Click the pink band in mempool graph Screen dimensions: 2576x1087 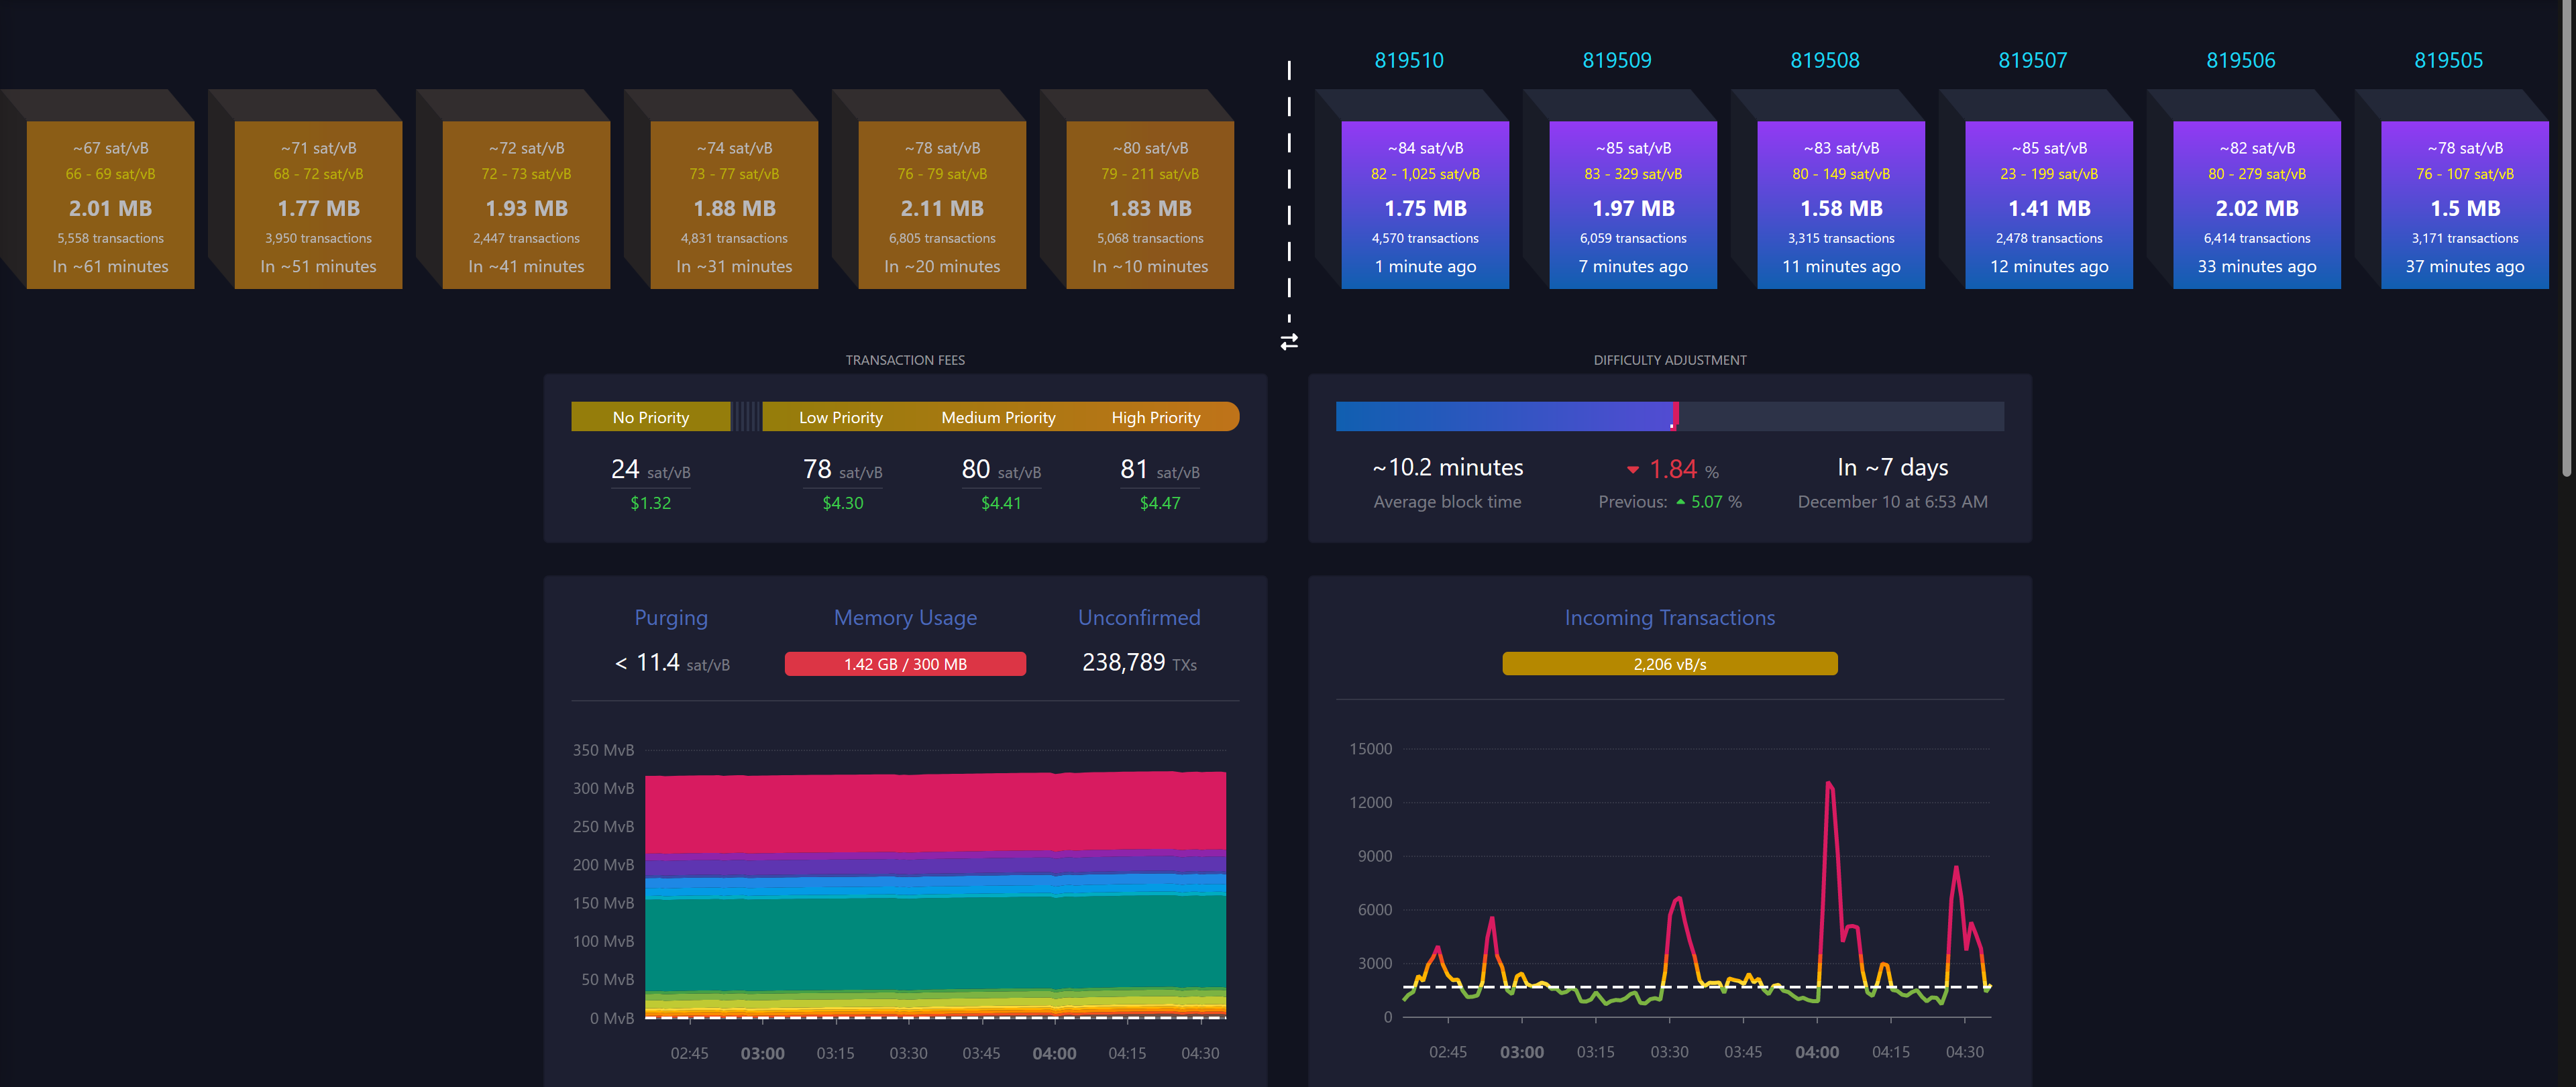(935, 812)
